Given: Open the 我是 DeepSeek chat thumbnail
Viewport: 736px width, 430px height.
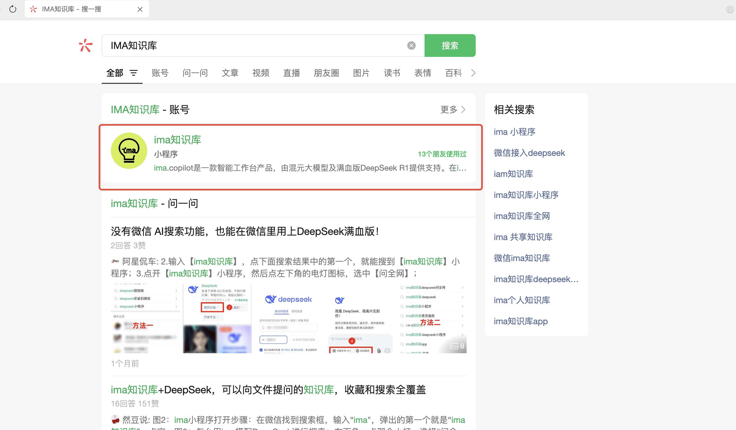Looking at the screenshot, I should click(360, 318).
